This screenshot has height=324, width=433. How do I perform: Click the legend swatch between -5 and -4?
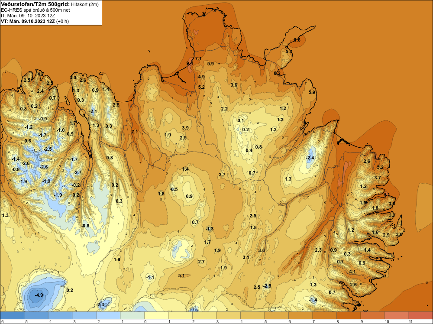tap(36, 315)
